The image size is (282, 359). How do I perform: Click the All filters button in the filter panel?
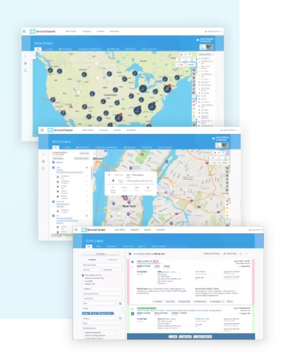100,254
